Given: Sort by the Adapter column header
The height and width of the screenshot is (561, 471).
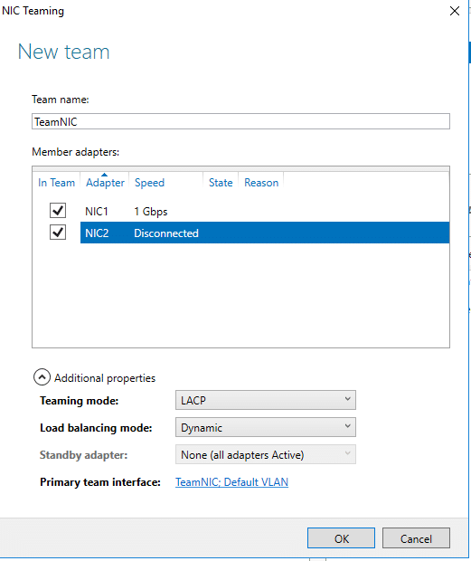Looking at the screenshot, I should click(x=105, y=183).
